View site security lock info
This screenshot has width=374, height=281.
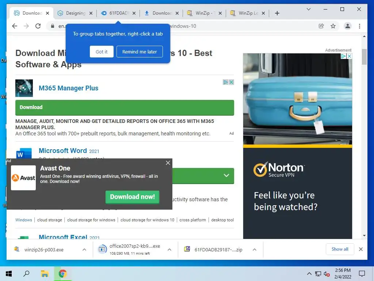click(53, 26)
